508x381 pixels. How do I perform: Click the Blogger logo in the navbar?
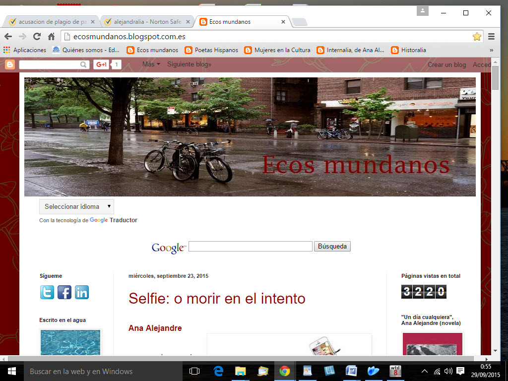click(x=10, y=64)
